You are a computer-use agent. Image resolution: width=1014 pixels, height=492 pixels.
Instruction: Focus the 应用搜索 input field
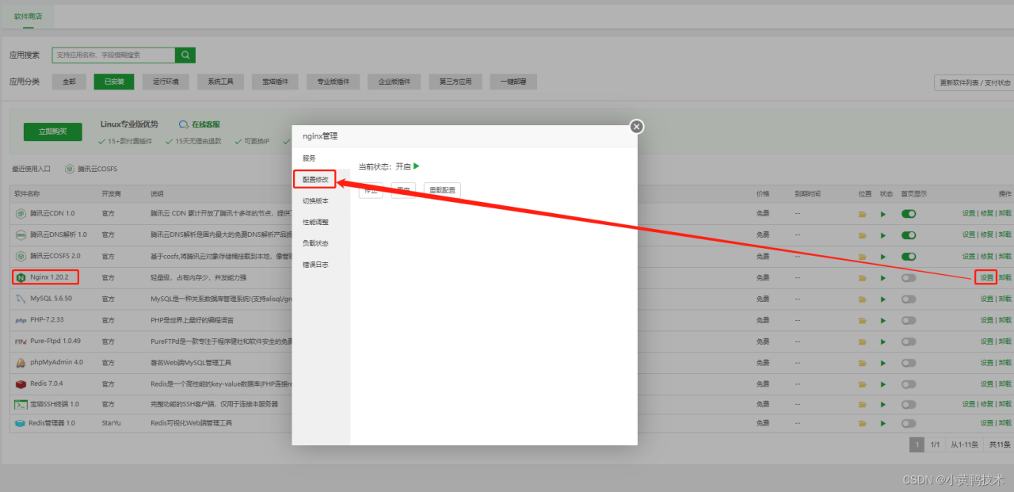click(113, 55)
